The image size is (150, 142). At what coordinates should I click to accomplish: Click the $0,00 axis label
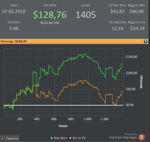tap(130, 105)
